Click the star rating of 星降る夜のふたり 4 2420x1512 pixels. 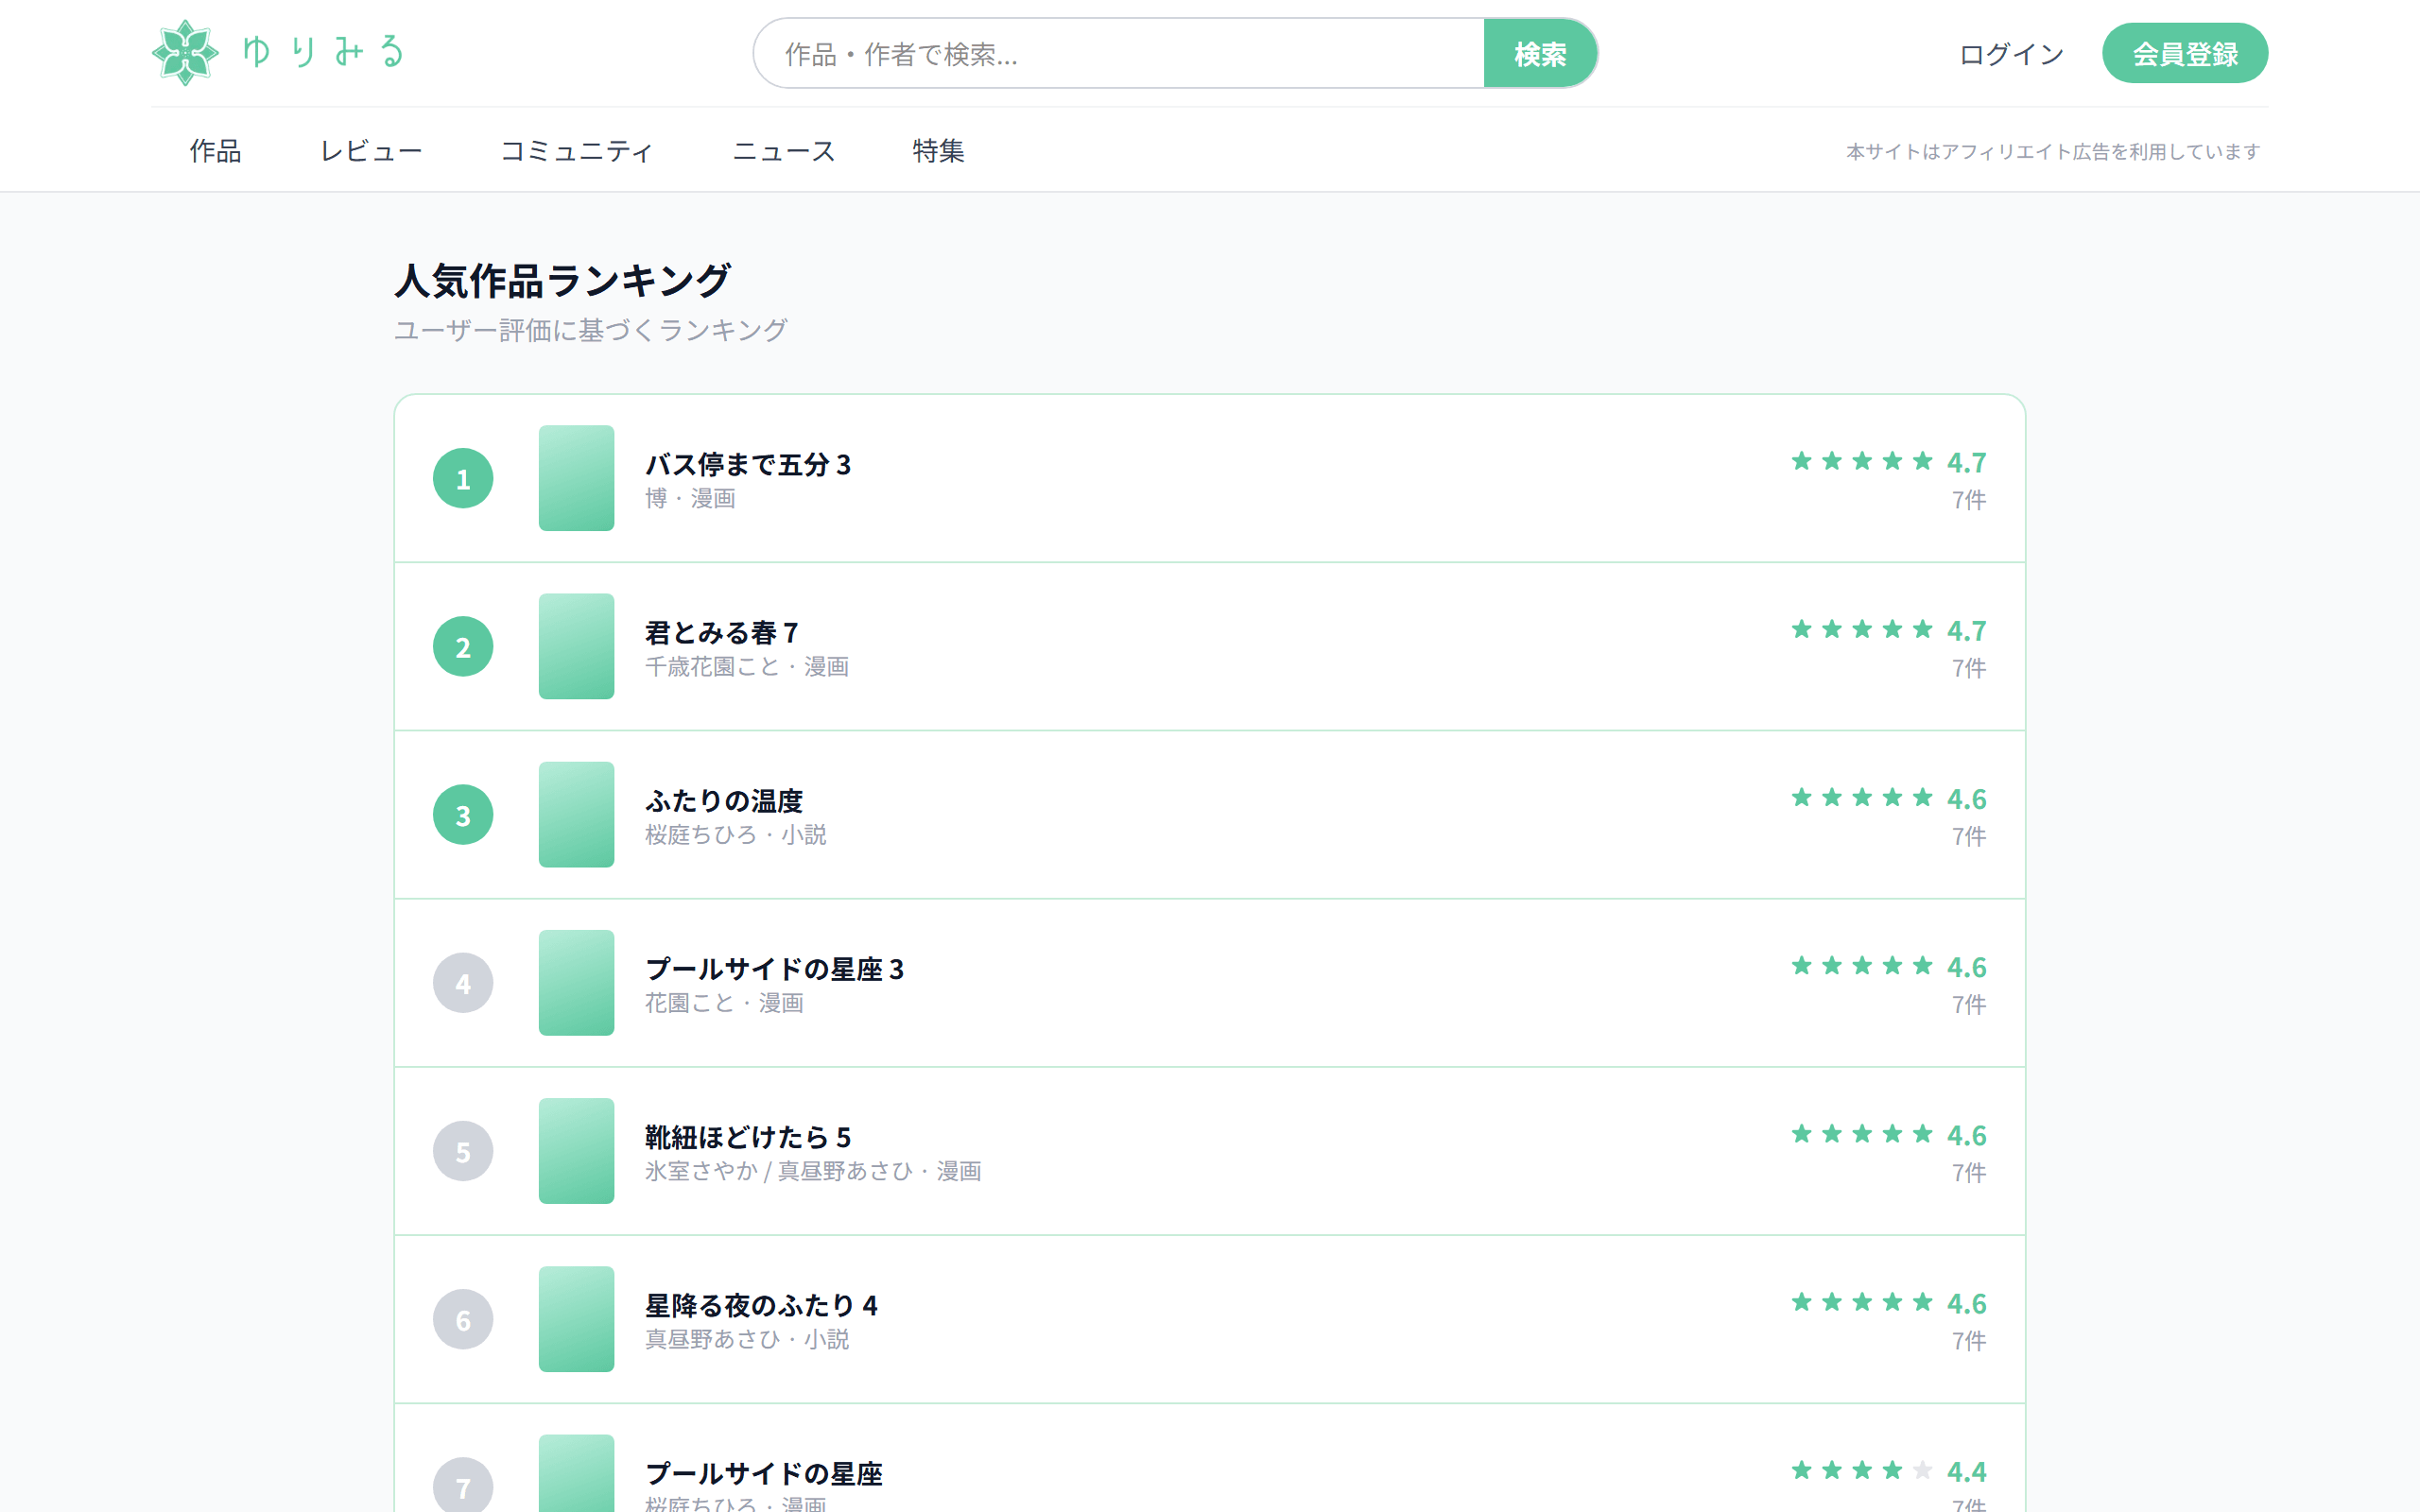click(x=1862, y=1302)
